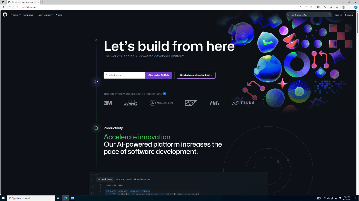Viewport: 359px width, 201px height.
Task: Go back with browser back arrow
Action: click(4, 7)
